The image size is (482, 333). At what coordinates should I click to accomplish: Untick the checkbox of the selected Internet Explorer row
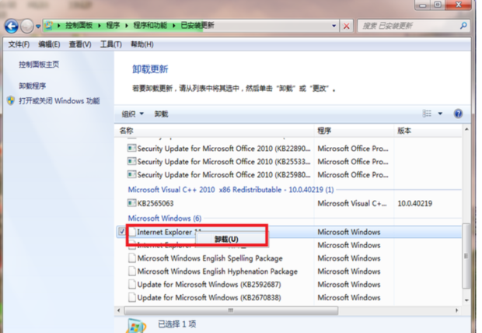coord(122,231)
